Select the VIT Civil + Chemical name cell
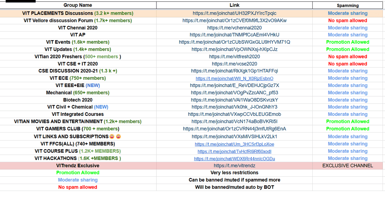 coord(78,107)
